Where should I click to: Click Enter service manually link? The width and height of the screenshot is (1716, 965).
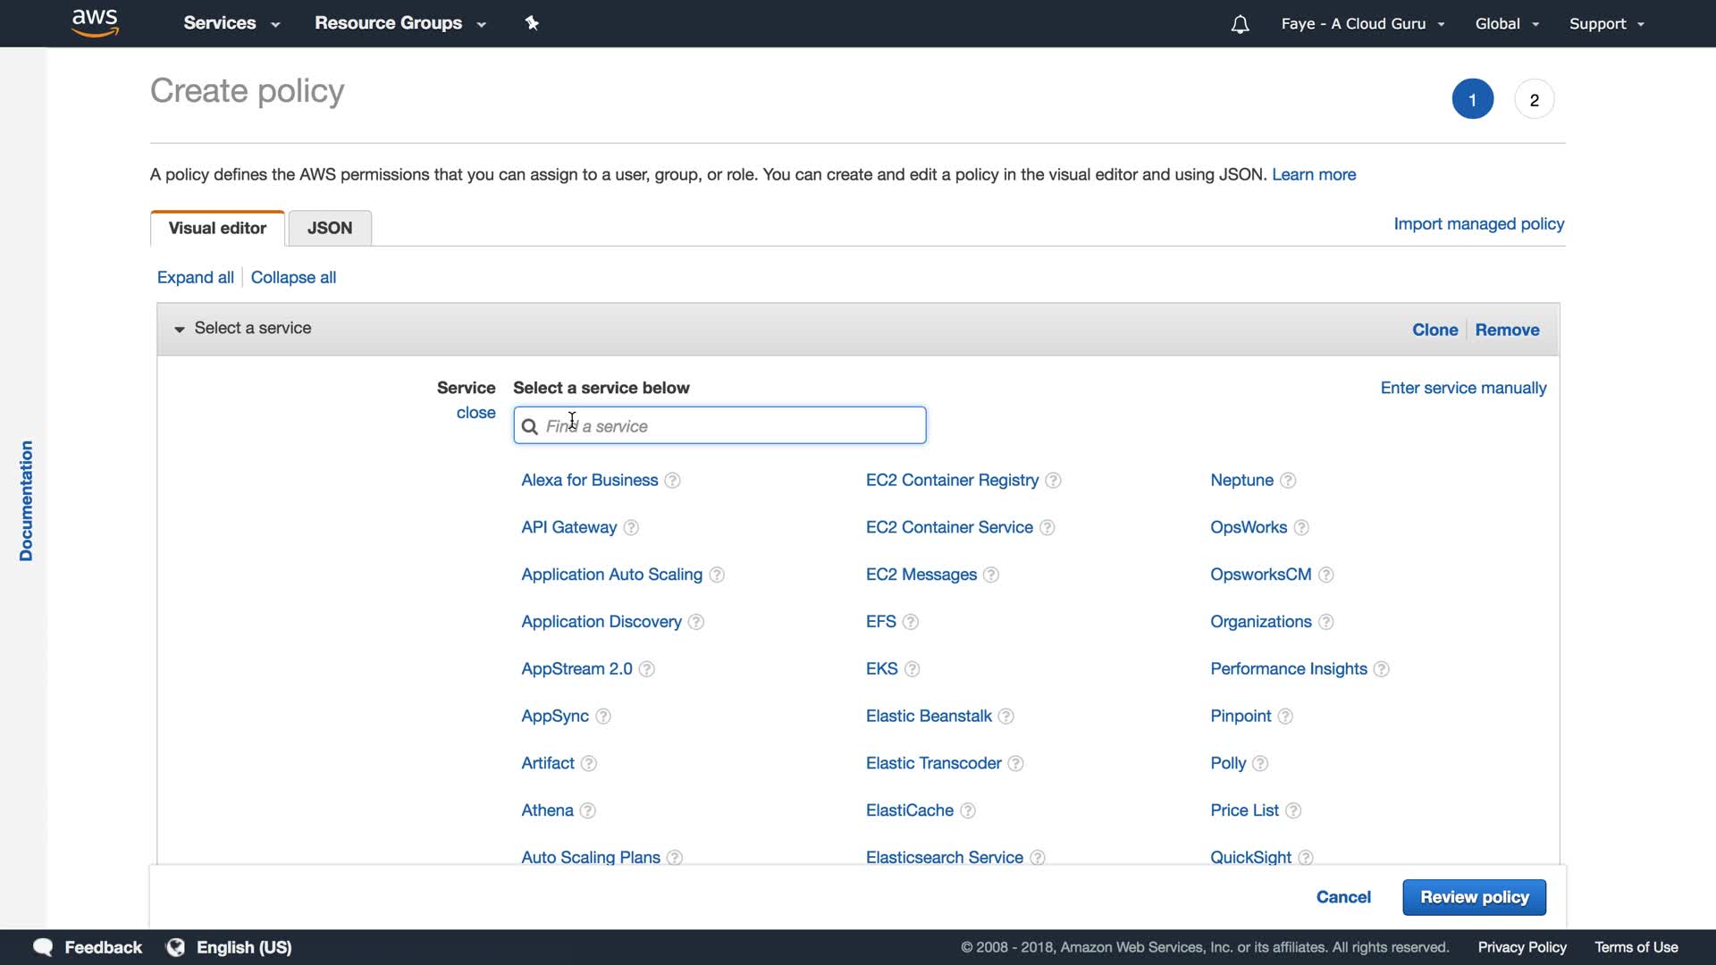[x=1463, y=388]
